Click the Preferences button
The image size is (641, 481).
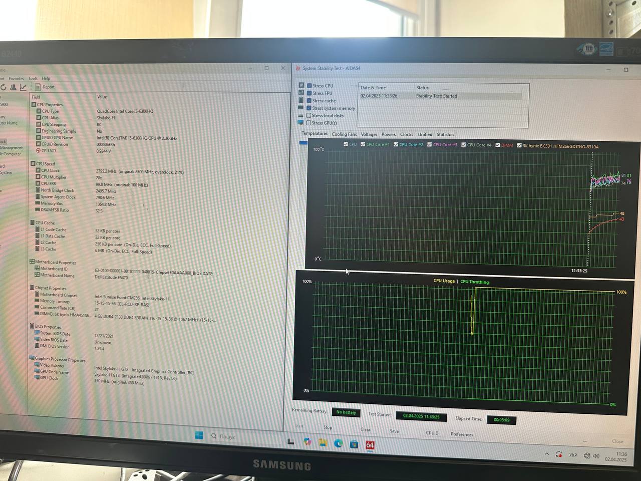[x=461, y=434]
